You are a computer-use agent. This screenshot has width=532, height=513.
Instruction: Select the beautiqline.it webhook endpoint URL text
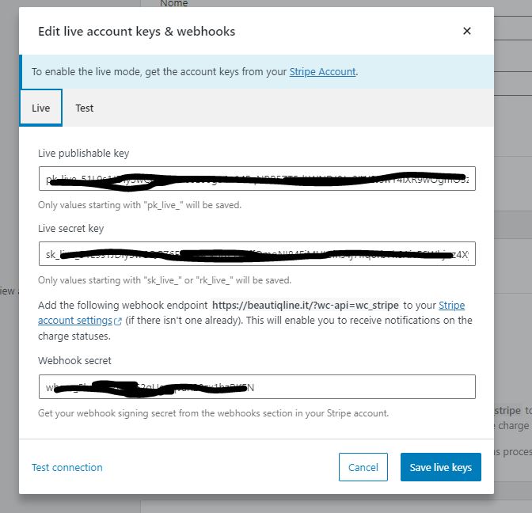pyautogui.click(x=306, y=306)
